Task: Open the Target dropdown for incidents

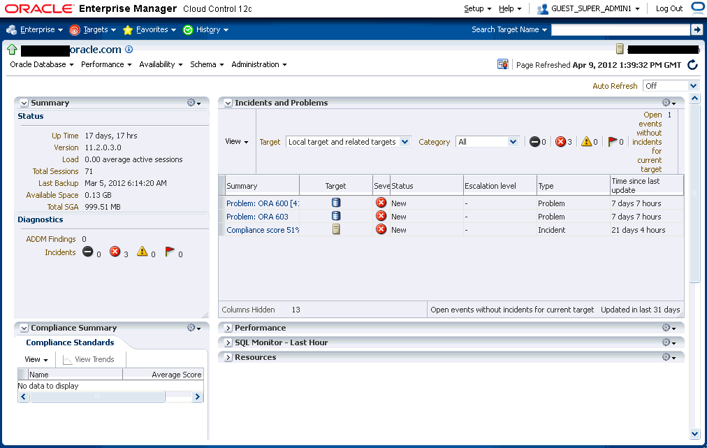Action: pyautogui.click(x=348, y=142)
